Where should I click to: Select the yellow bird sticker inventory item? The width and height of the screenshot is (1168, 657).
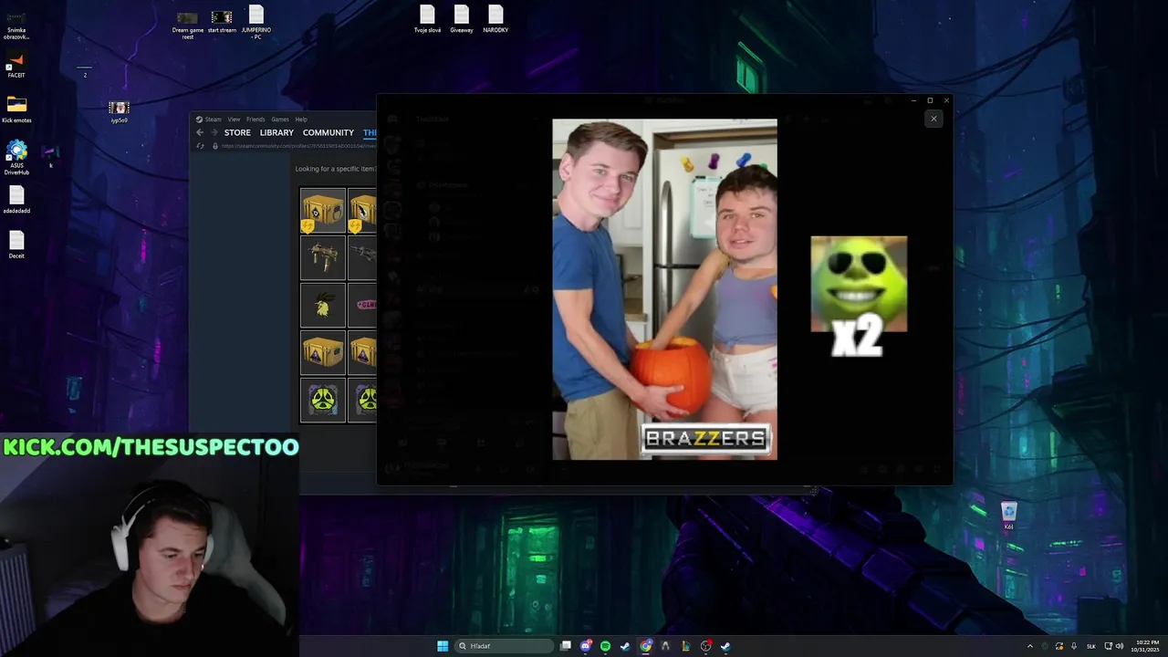[x=323, y=306]
